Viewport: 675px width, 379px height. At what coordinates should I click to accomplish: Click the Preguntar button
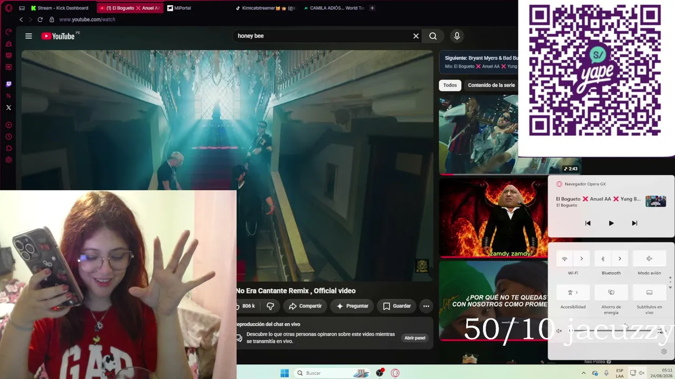(352, 306)
